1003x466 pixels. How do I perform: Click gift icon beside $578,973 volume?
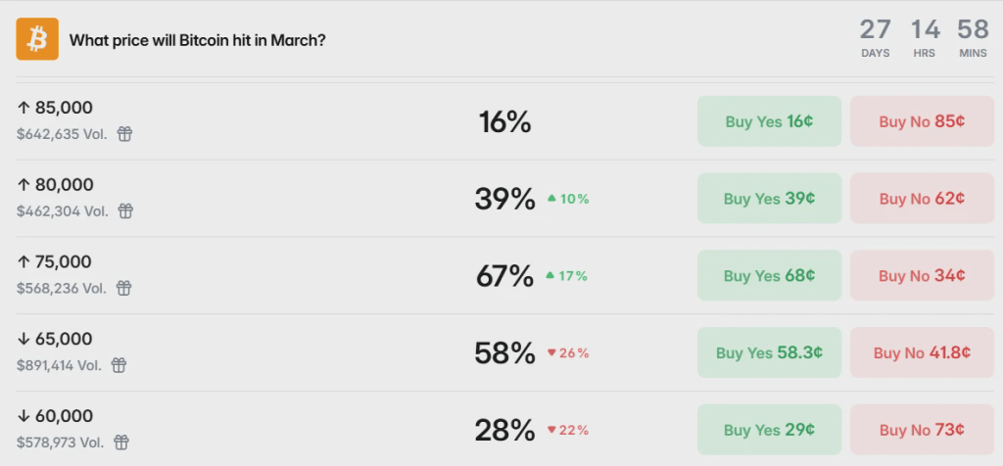[x=120, y=443]
